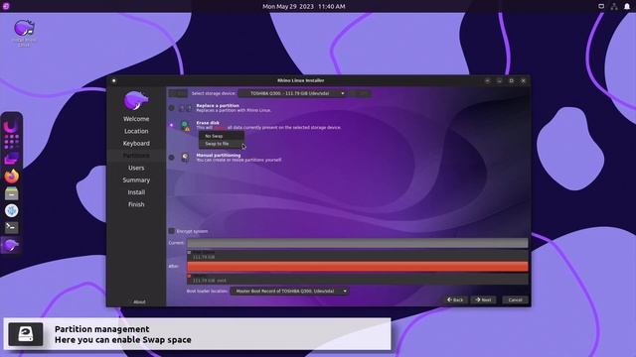The image size is (636, 357).
Task: Cancel the installation
Action: pyautogui.click(x=515, y=299)
